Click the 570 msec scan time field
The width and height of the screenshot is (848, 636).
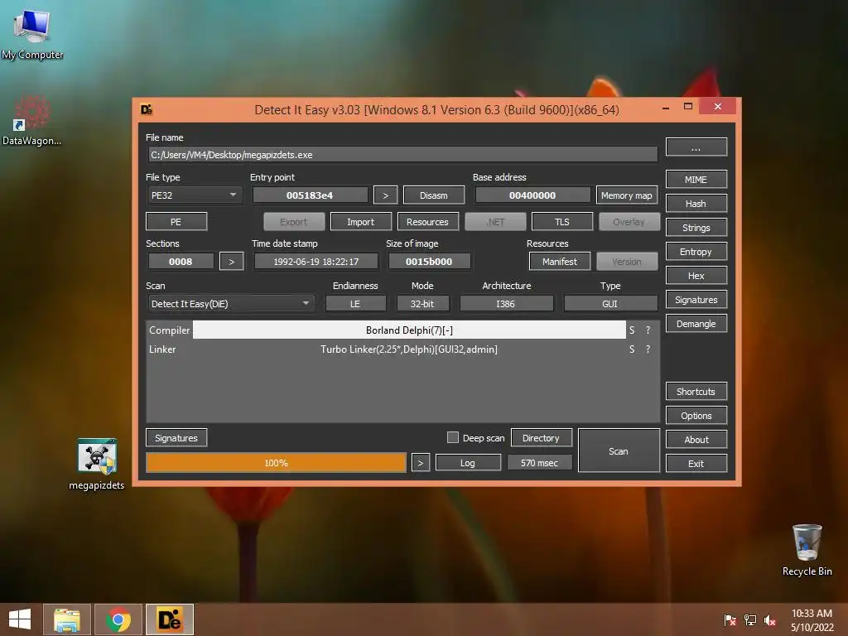pos(540,463)
